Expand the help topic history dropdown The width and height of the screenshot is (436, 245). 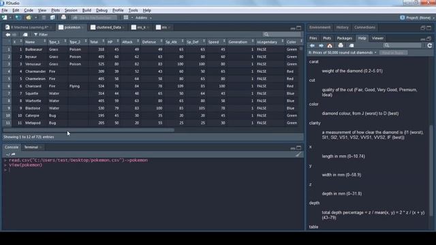click(375, 52)
